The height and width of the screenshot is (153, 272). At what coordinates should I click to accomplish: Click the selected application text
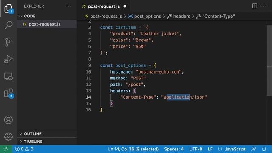click(x=178, y=97)
